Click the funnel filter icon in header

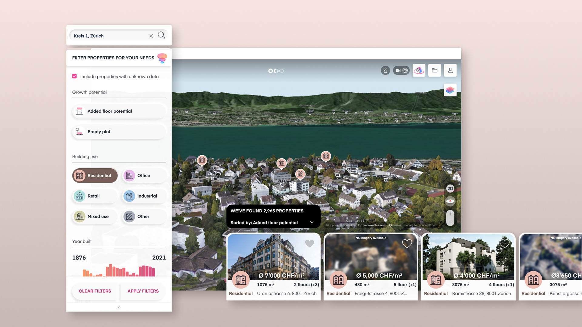point(162,58)
